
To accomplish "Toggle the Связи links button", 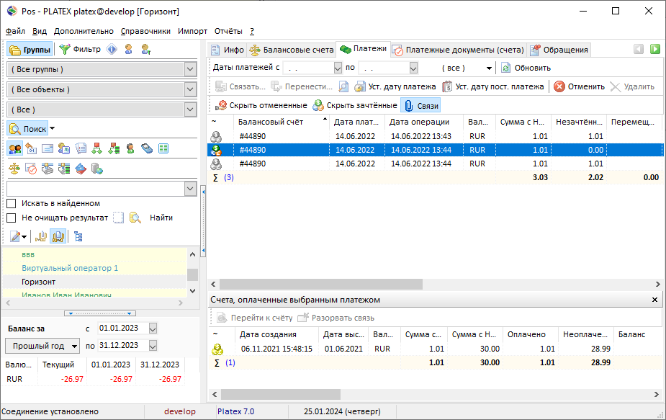I will [x=421, y=105].
